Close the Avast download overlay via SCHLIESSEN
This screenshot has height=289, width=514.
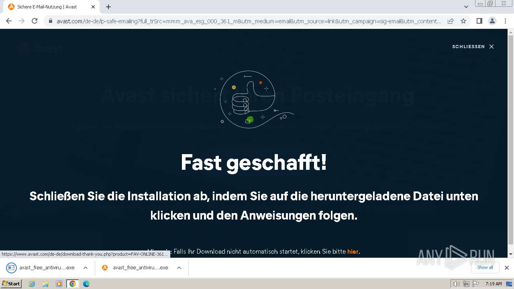click(x=473, y=47)
